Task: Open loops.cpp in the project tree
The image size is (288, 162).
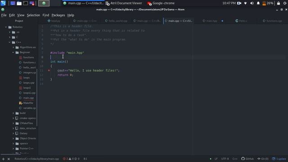Action: (x=29, y=83)
